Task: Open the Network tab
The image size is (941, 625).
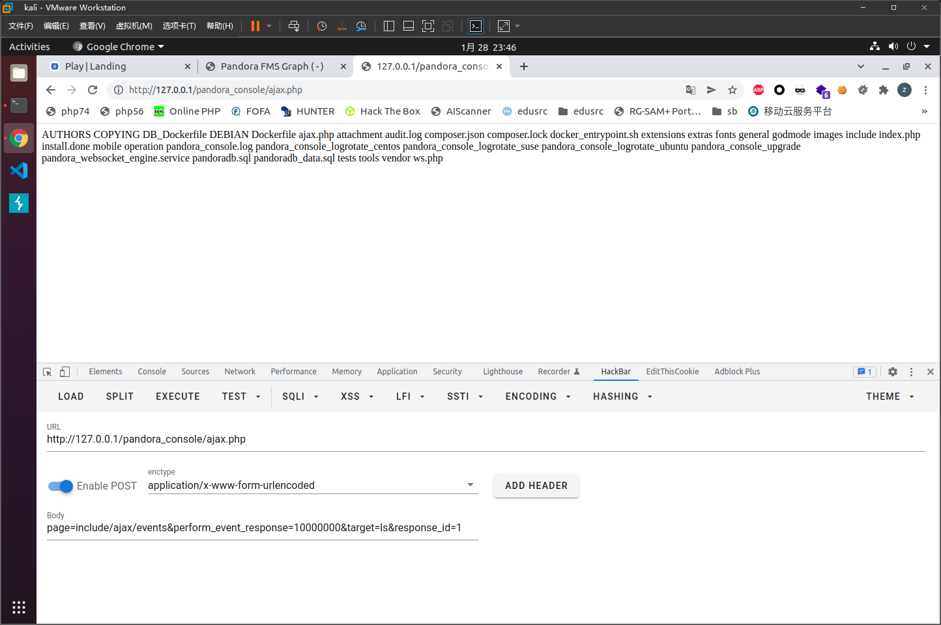Action: (240, 372)
